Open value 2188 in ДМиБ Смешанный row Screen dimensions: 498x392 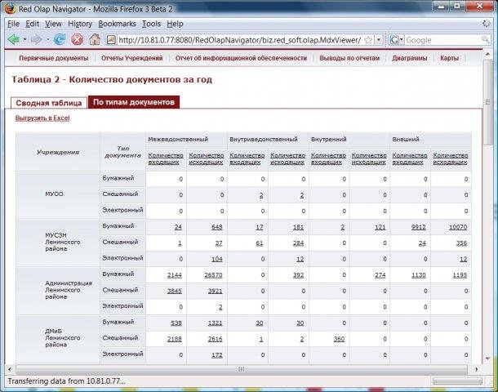point(175,339)
